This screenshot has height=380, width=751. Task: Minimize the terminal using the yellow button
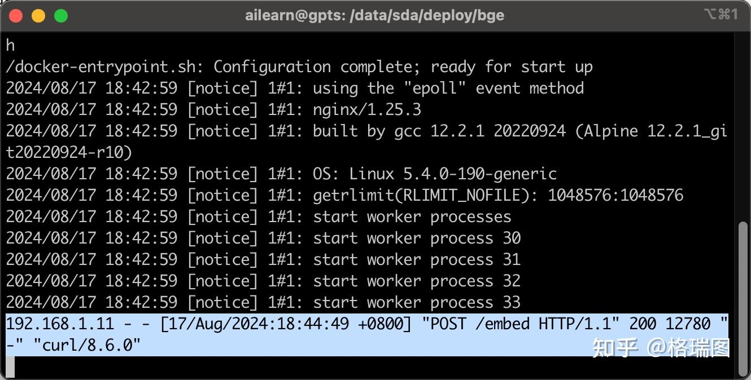(38, 16)
